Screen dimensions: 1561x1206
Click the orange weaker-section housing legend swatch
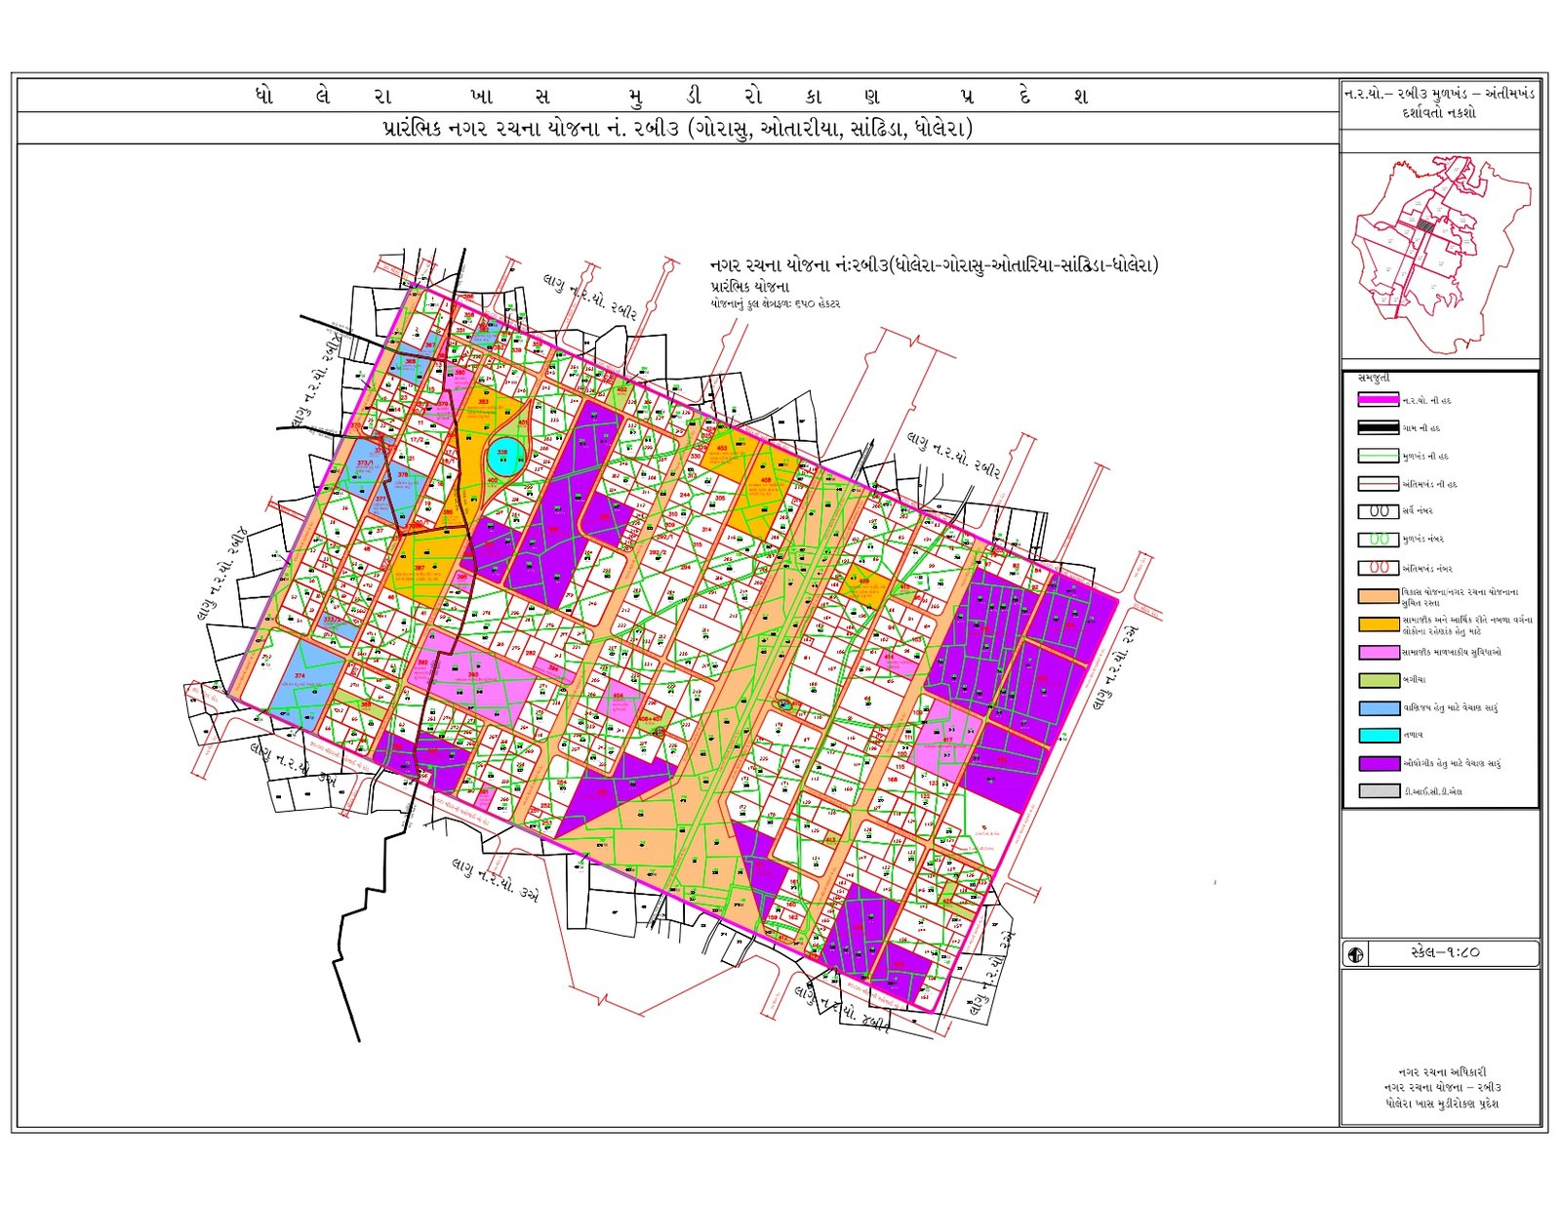[1378, 623]
